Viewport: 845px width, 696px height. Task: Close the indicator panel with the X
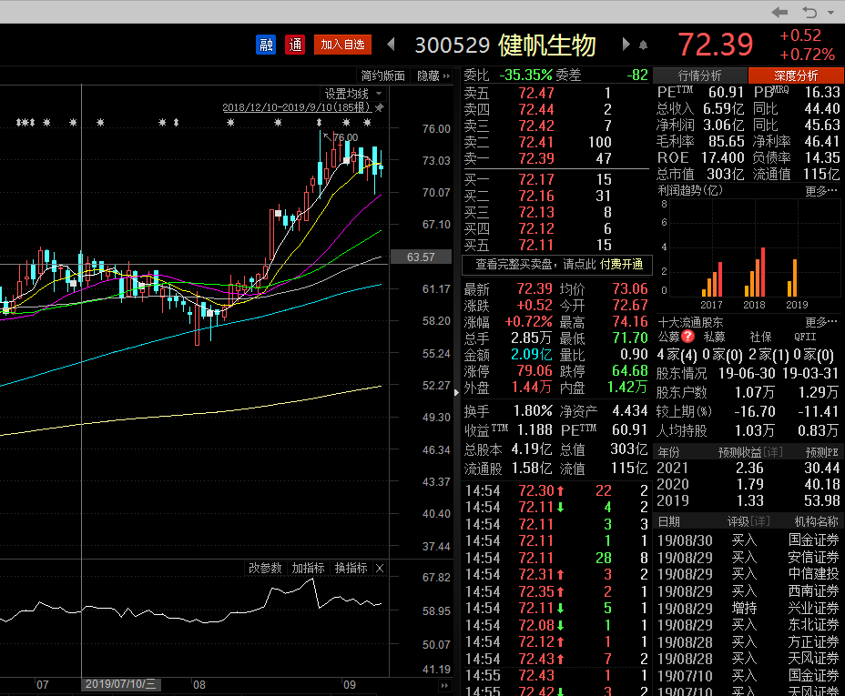click(x=380, y=569)
